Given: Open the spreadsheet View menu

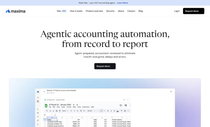Looking at the screenshot, I should tap(58, 107).
